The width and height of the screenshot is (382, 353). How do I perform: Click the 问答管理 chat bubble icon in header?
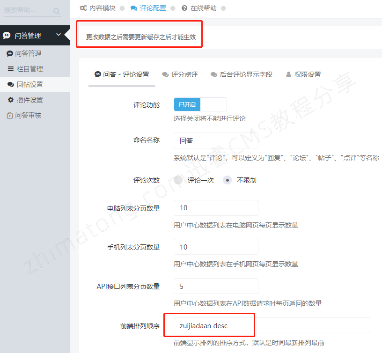7,36
